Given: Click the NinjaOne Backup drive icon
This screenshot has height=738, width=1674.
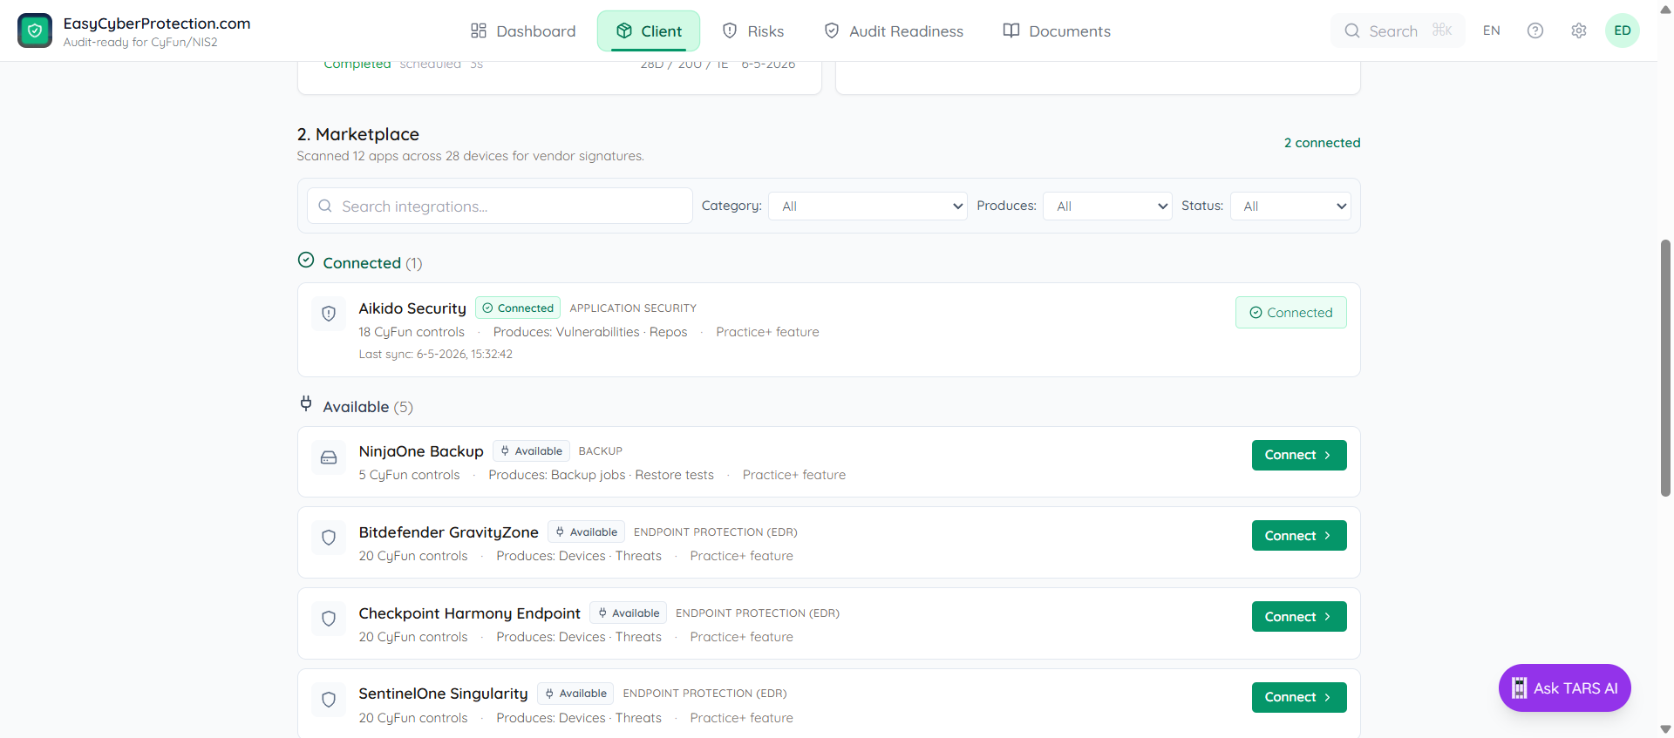Looking at the screenshot, I should (329, 457).
